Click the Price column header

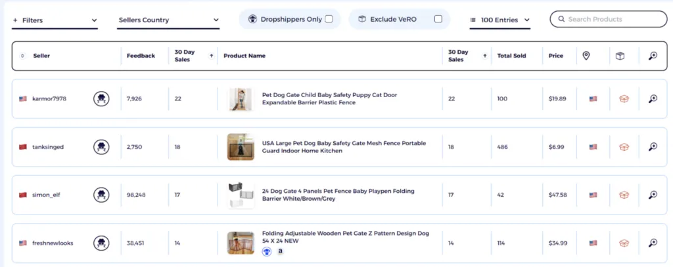tap(556, 56)
